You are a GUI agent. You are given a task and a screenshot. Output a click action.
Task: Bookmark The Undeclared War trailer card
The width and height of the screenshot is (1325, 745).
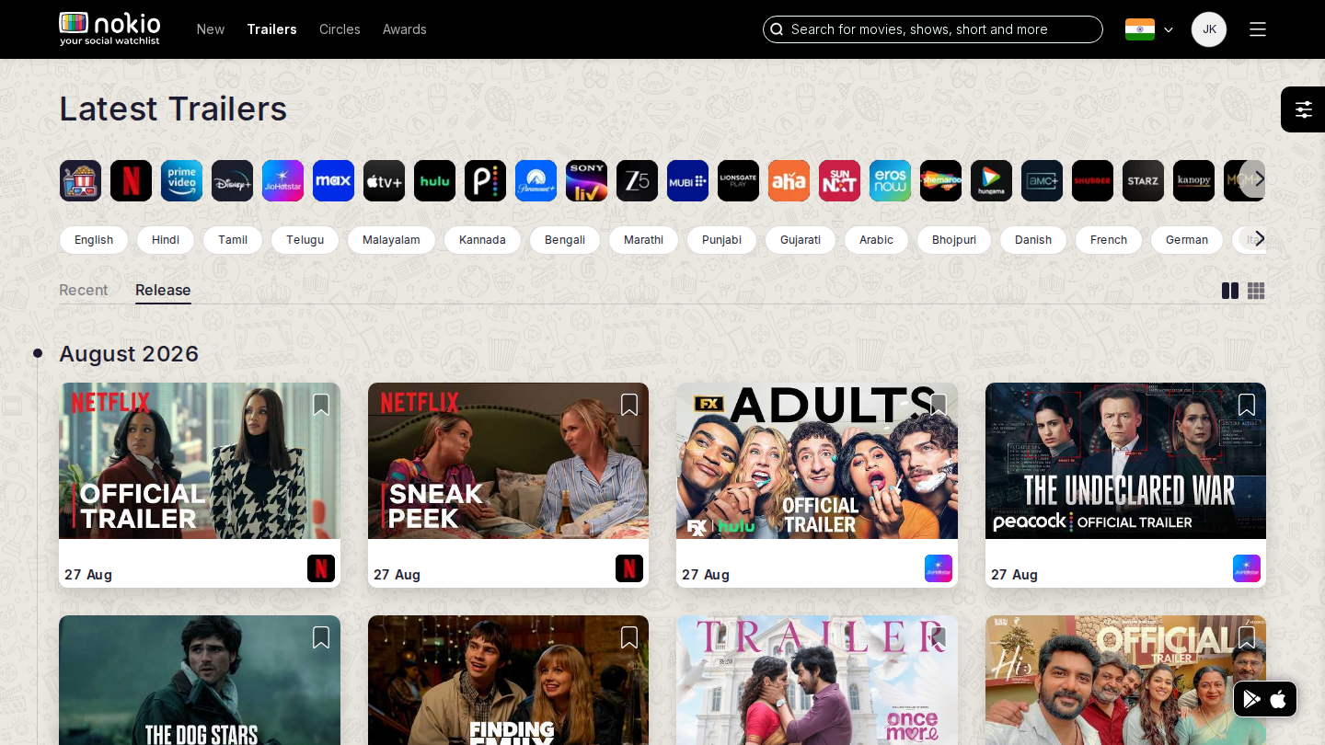pyautogui.click(x=1247, y=405)
